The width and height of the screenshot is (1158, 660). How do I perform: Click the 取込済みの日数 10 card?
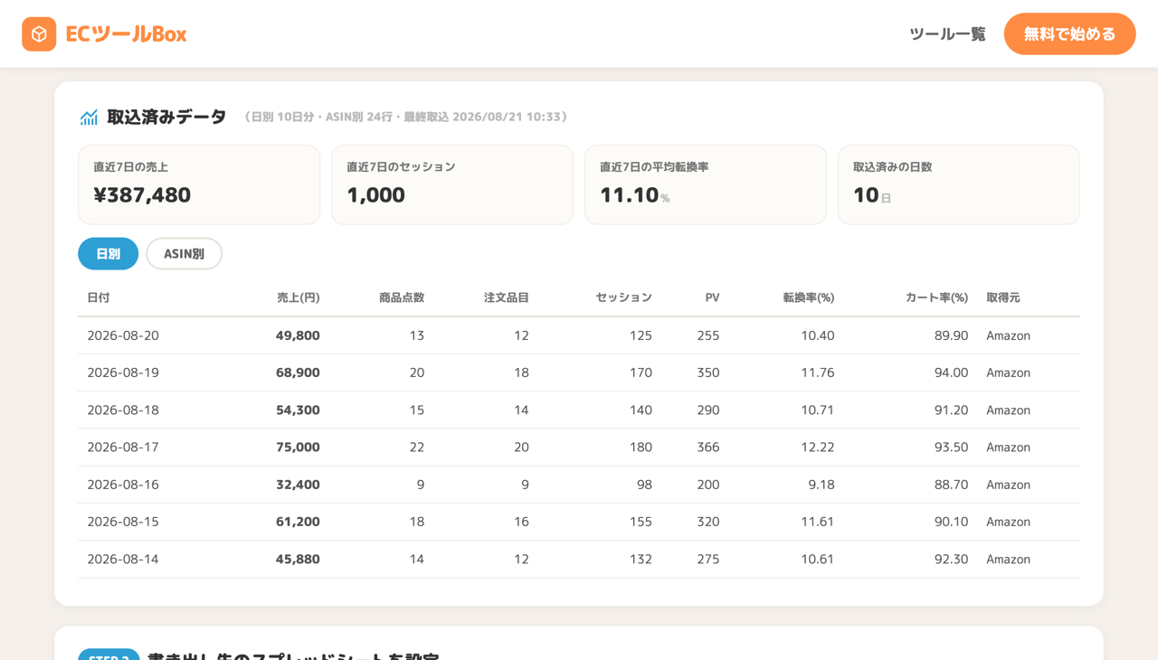click(959, 184)
